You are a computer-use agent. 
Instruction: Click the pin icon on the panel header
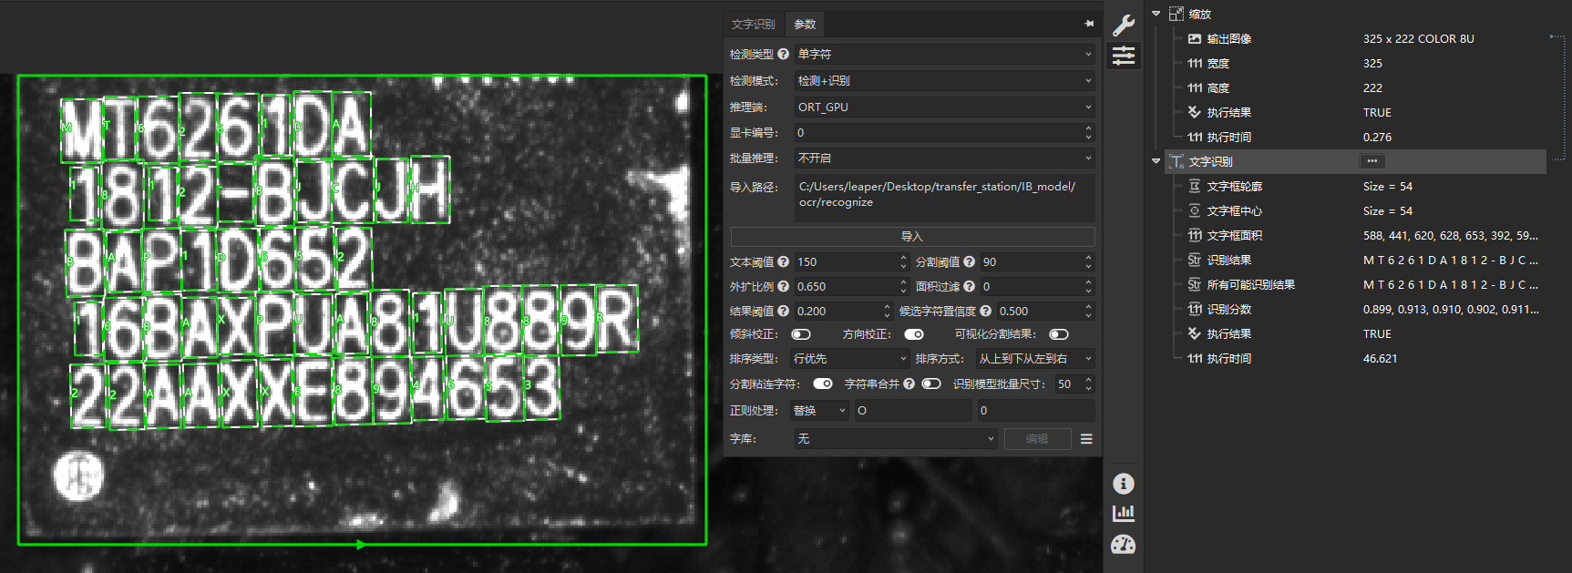1089,24
